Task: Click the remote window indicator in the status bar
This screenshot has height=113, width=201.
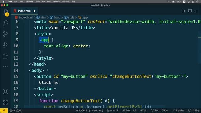Action: pyautogui.click(x=4, y=110)
